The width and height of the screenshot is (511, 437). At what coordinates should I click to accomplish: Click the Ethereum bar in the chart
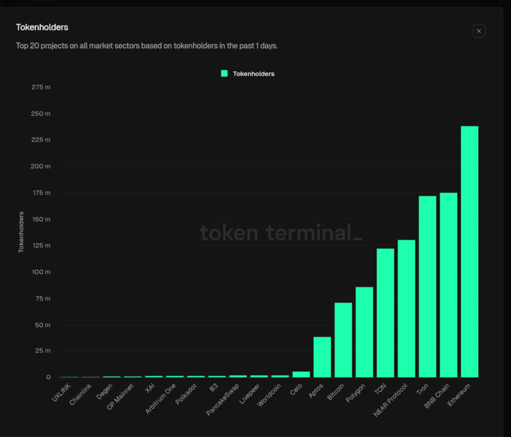(469, 252)
